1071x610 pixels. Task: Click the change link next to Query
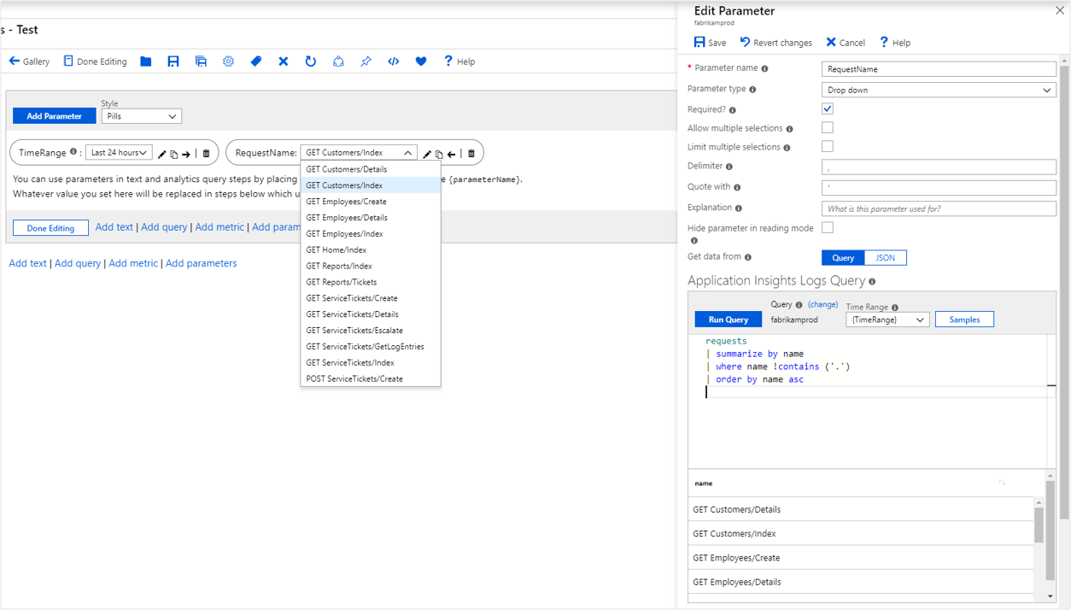pos(822,304)
